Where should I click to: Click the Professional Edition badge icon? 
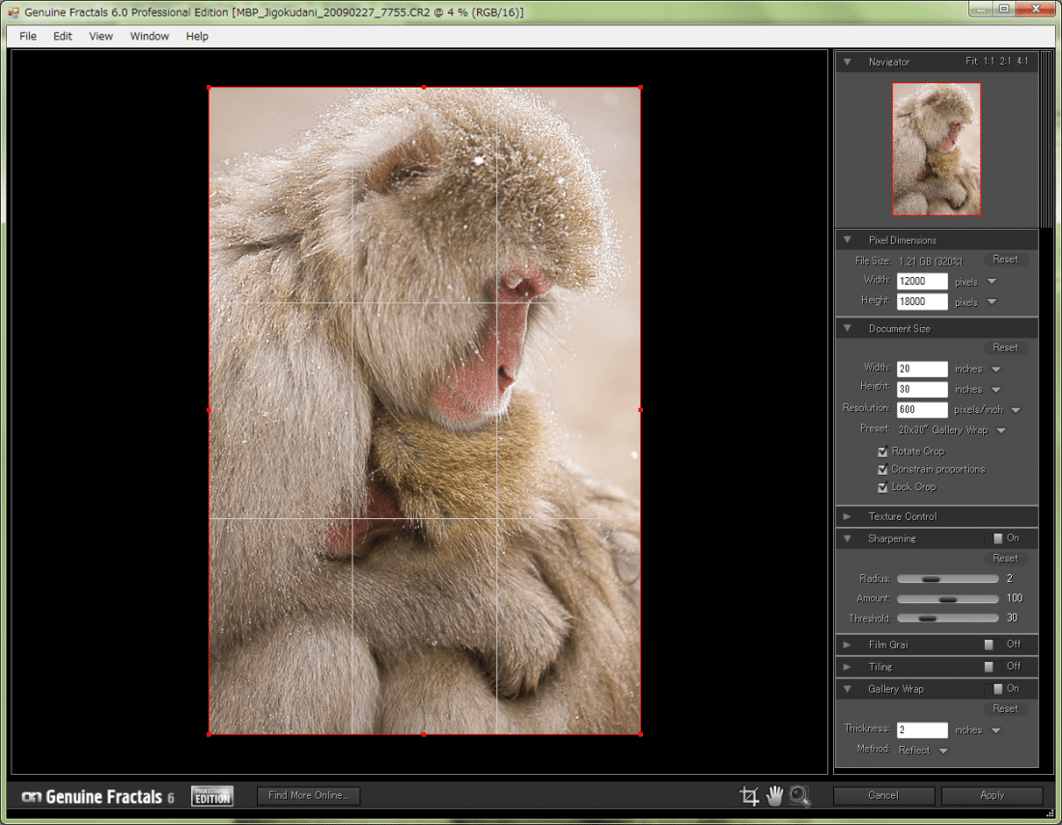pos(211,796)
